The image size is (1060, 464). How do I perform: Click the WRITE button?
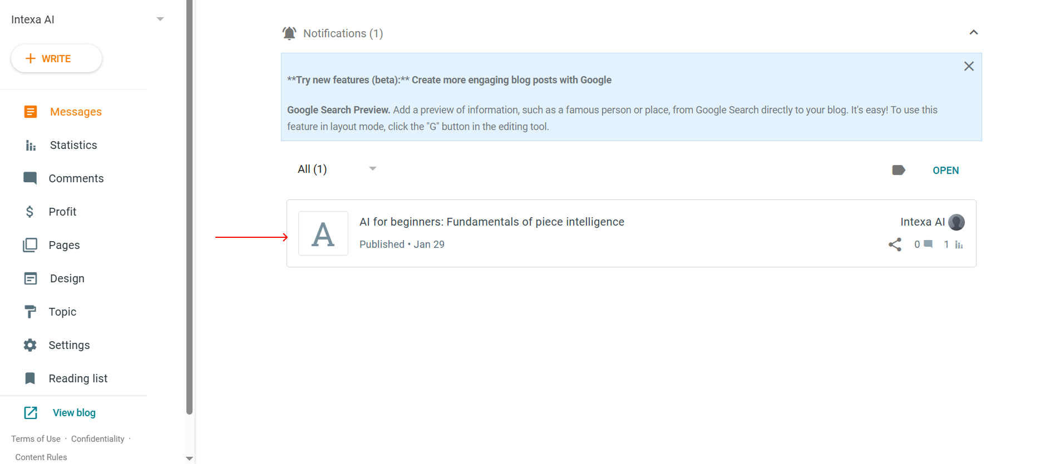(x=56, y=58)
